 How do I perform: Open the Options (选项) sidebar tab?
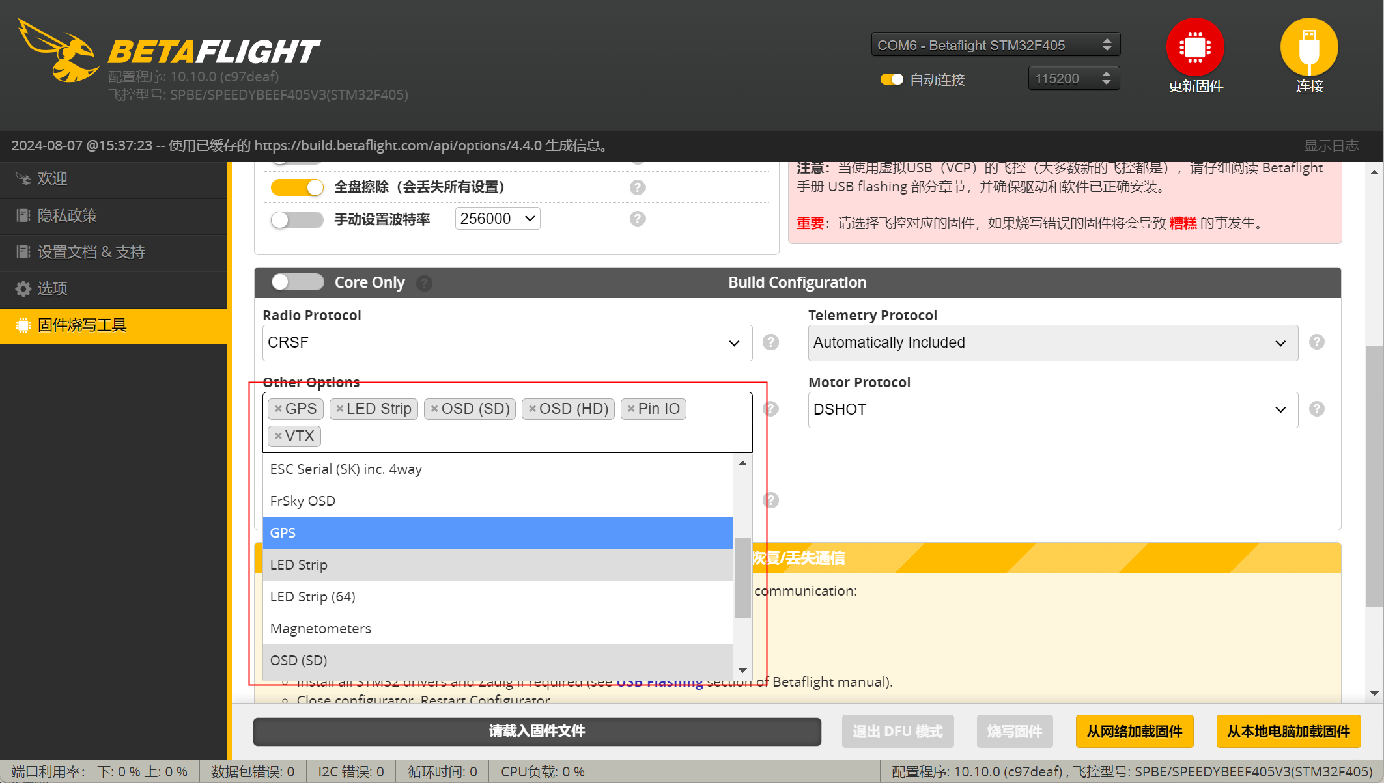point(114,288)
